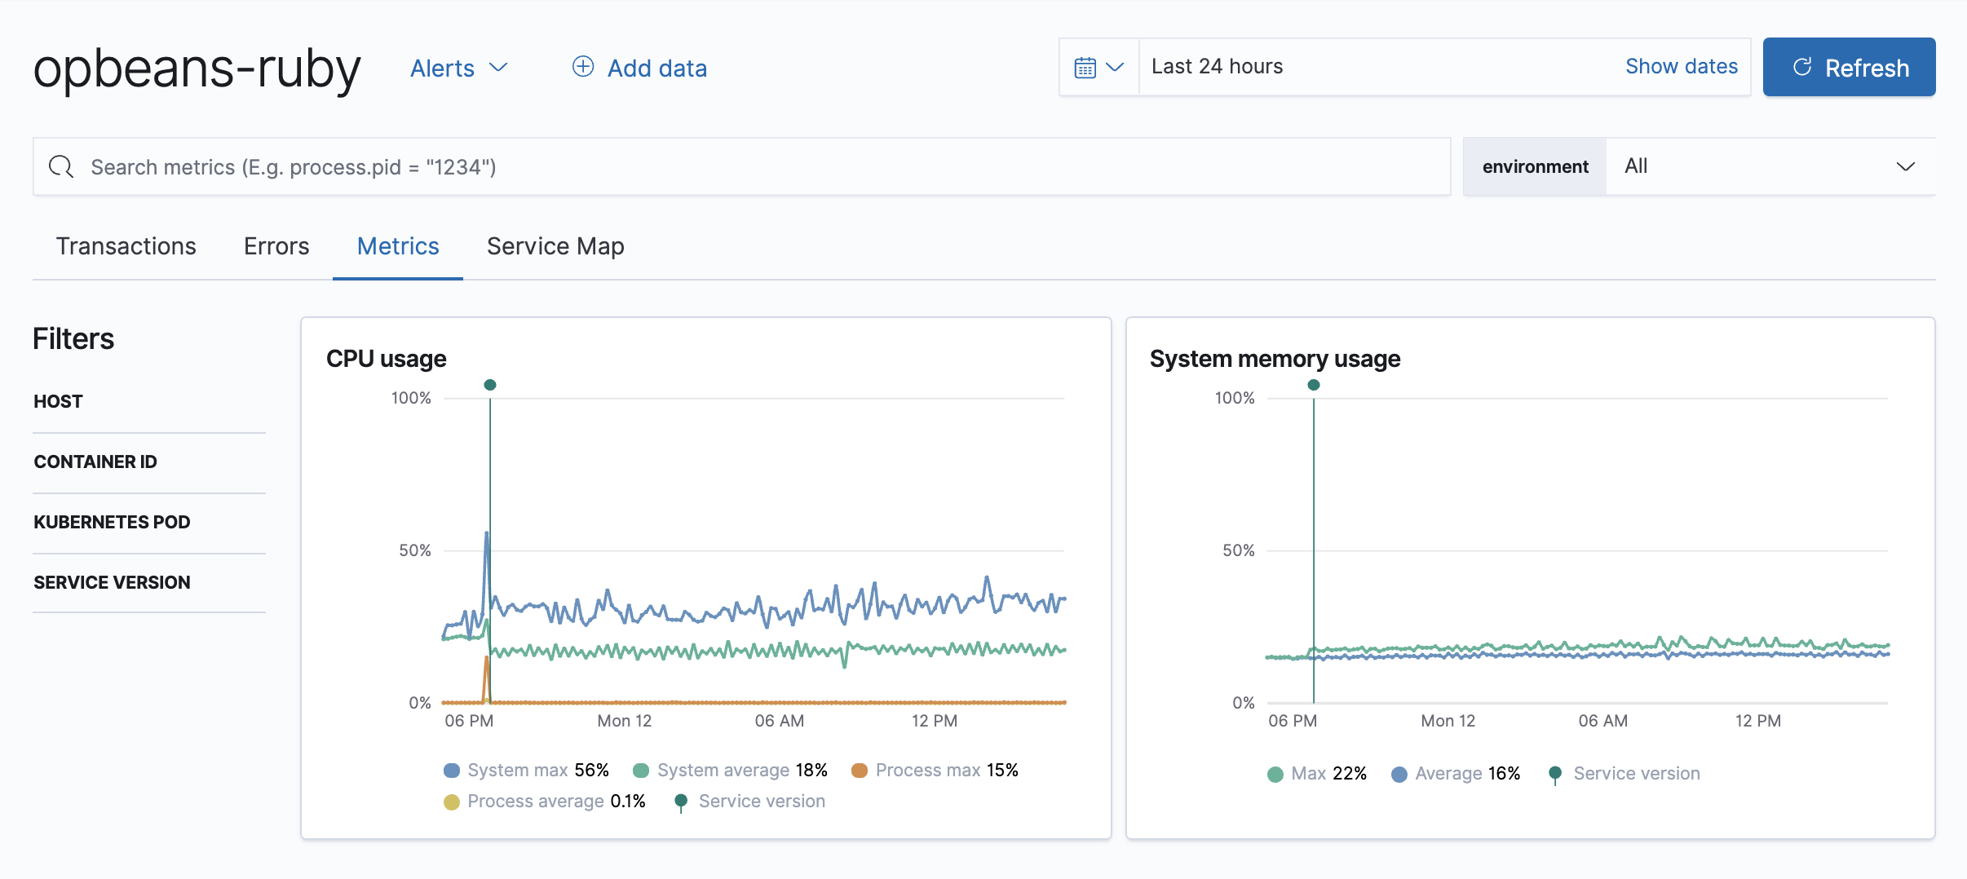Expand the HOST filter section
The height and width of the screenshot is (879, 1967).
coord(58,401)
